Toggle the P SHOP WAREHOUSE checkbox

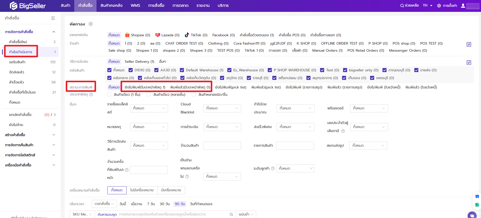[x=270, y=70]
